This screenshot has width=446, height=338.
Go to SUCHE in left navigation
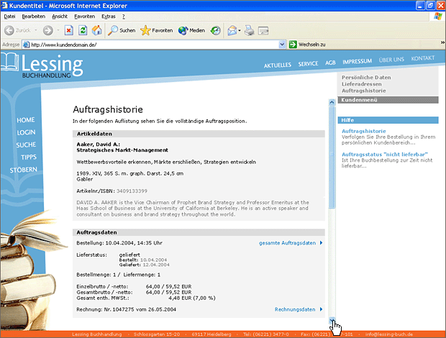[x=26, y=145]
